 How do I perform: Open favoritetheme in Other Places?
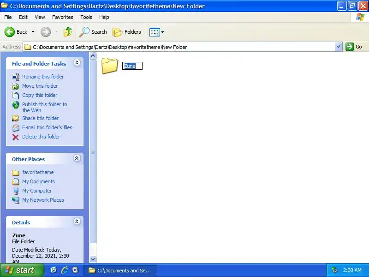(38, 172)
